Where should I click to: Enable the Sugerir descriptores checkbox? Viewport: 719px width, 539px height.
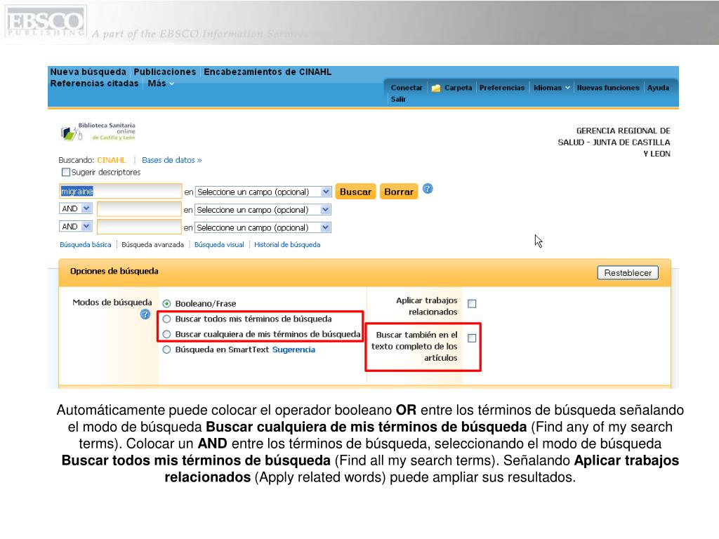[66, 173]
